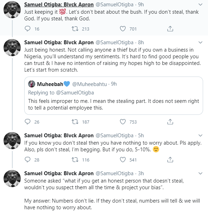The height and width of the screenshot is (211, 208).
Task: Reply to the 9h tweet with 16 comments
Action: (x=28, y=29)
